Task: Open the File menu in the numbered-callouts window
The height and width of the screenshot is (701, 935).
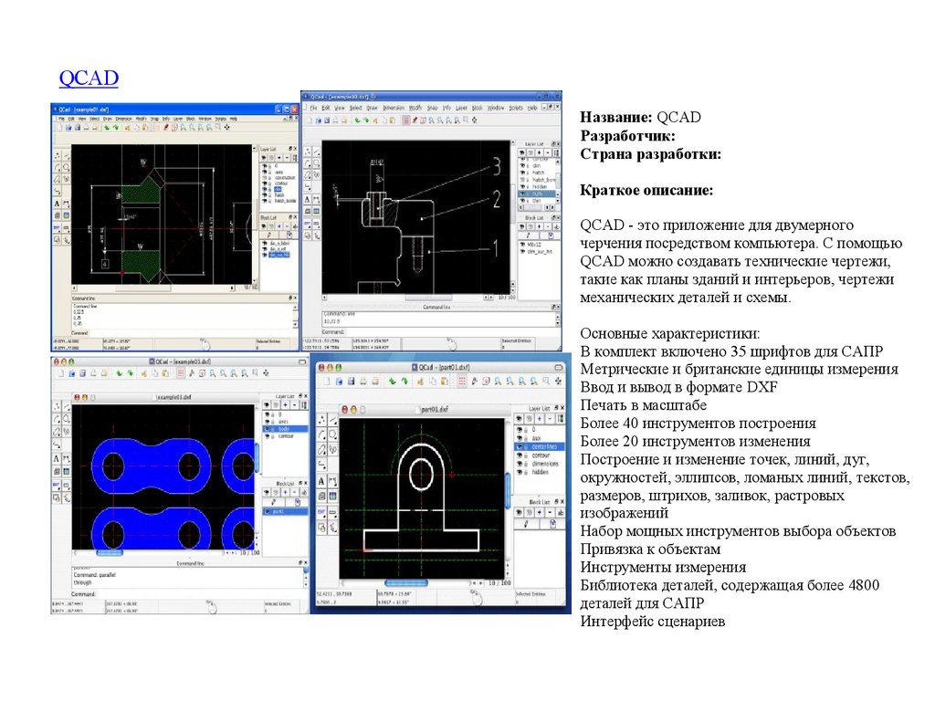Action: click(x=314, y=108)
